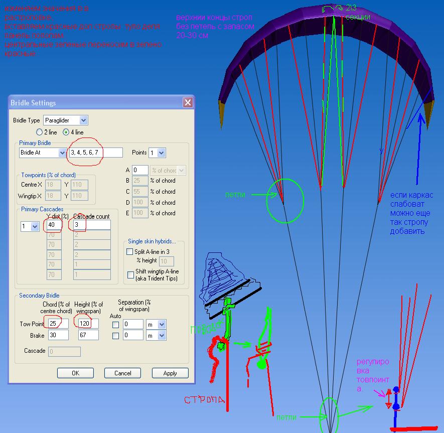
Task: Click Tow Point height field showing 120
Action: 88,324
